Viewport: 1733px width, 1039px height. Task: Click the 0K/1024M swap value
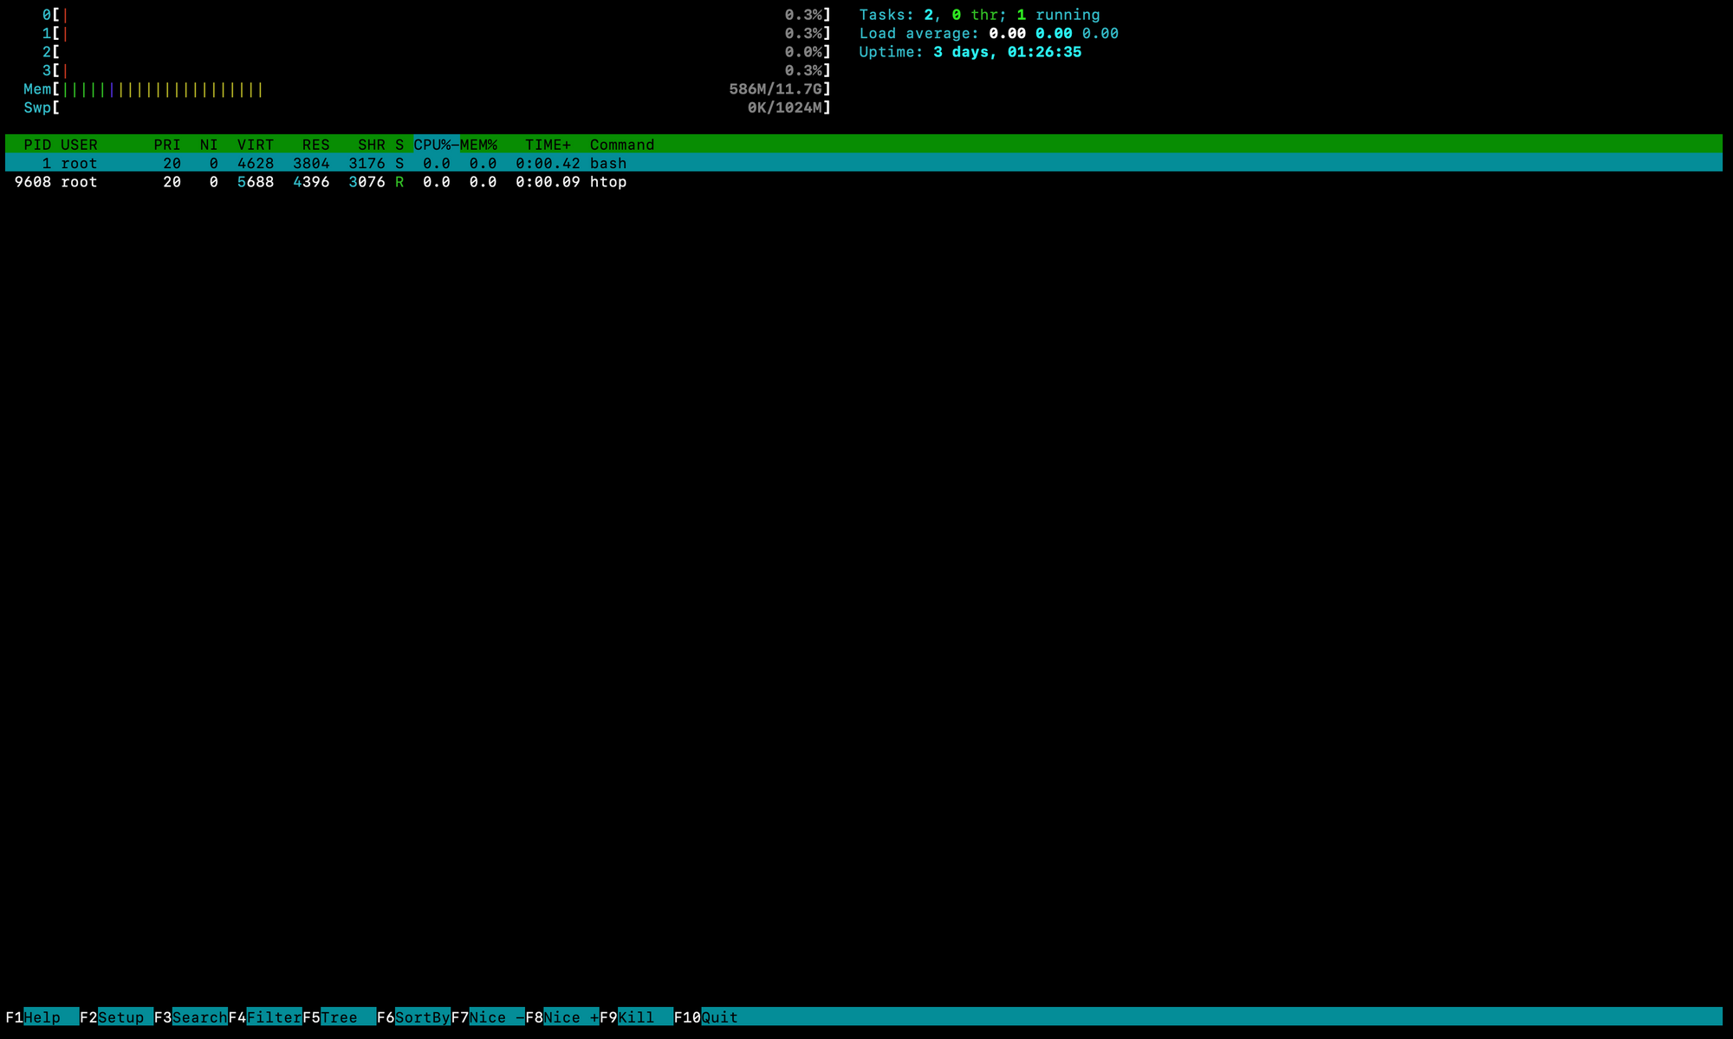pos(785,107)
